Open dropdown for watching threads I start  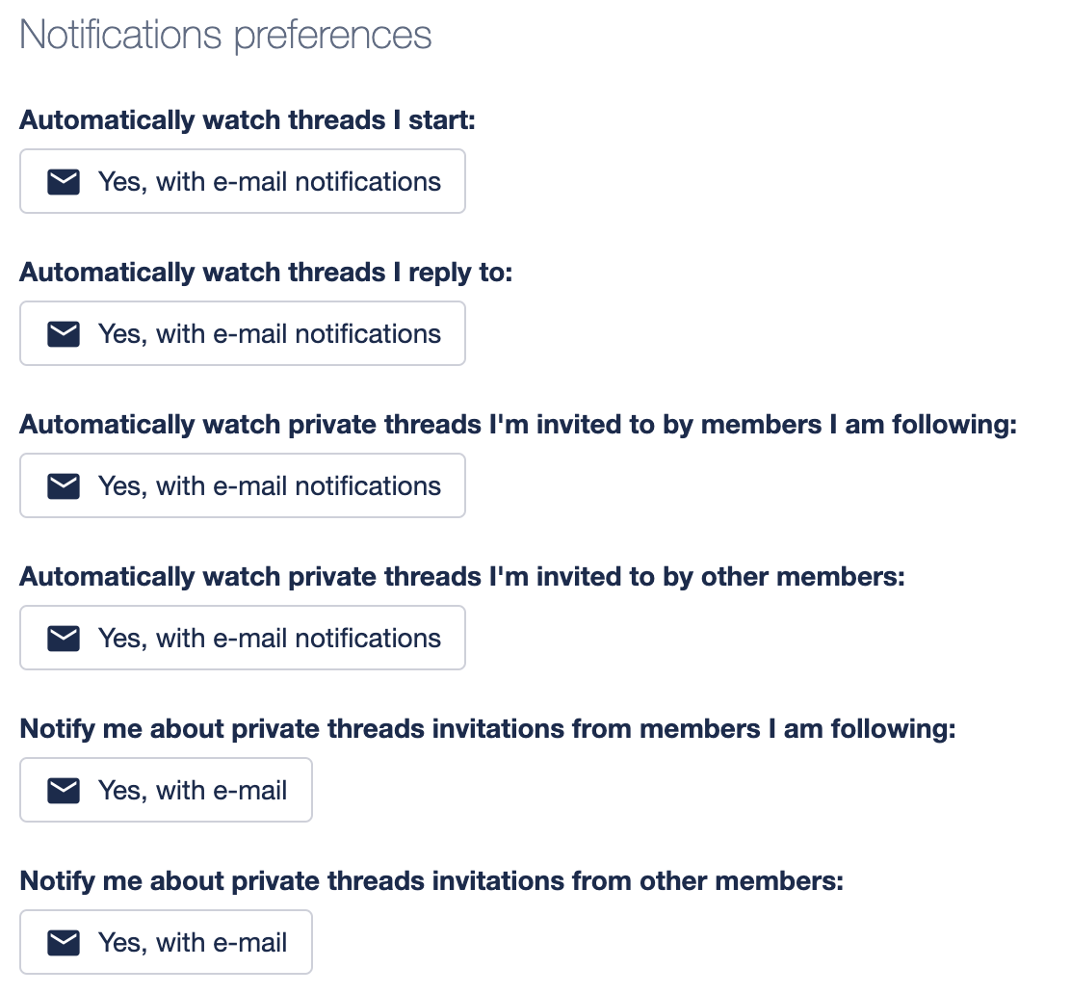point(243,182)
